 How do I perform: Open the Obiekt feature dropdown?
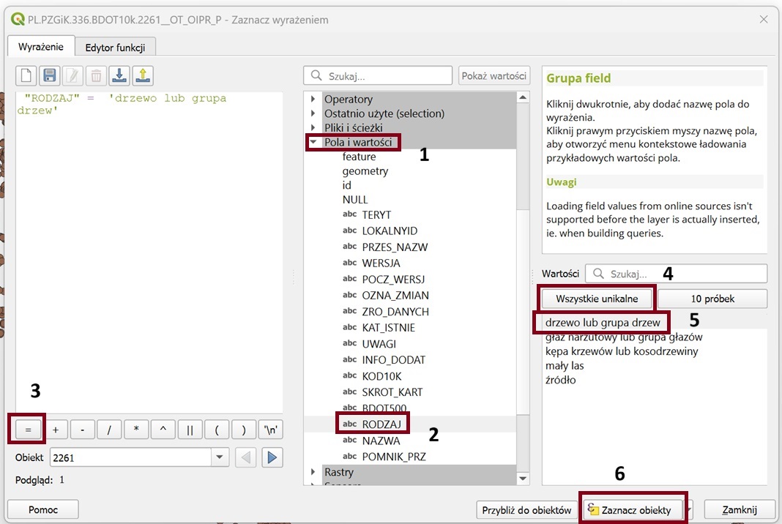[220, 458]
